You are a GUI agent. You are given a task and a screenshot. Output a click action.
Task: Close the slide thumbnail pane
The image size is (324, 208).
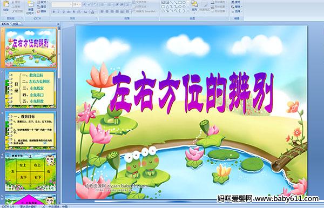point(58,24)
